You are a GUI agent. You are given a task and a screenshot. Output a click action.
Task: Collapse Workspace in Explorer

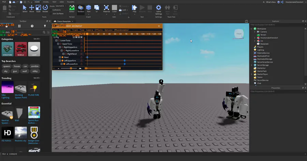coord(252,29)
